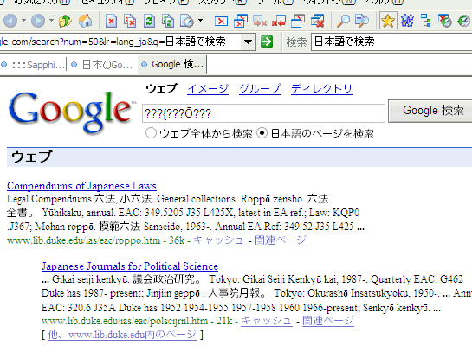The width and height of the screenshot is (472, 352).
Task: Open the magnifier search icon
Action: click(x=343, y=21)
